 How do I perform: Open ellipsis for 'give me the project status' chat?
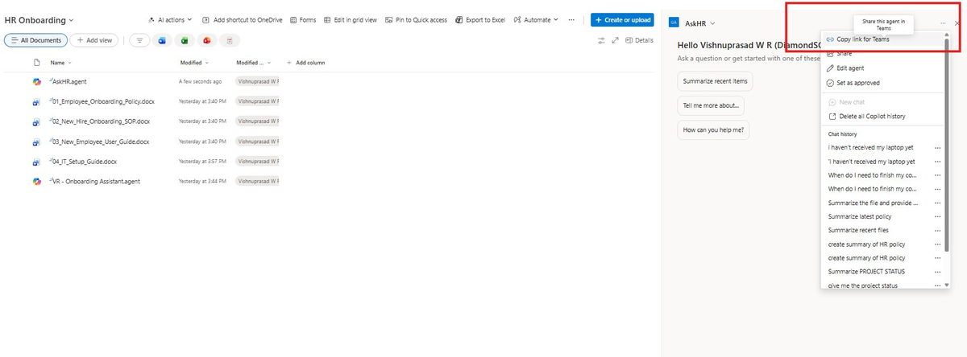[937, 285]
